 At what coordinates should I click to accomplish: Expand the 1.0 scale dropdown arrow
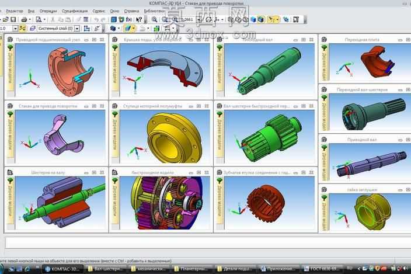click(15, 28)
